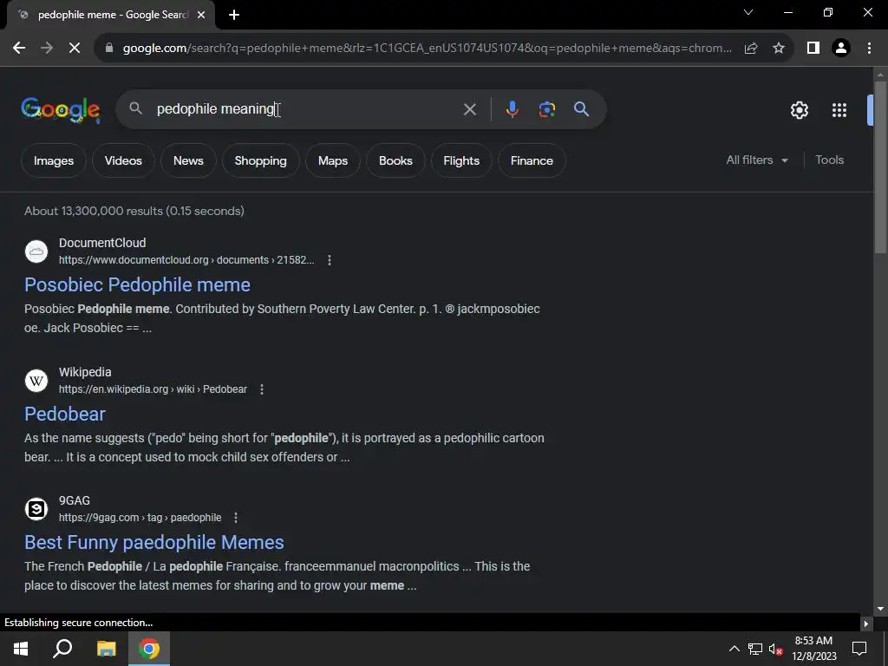
Task: Bookmark this tab with the star
Action: coord(779,49)
